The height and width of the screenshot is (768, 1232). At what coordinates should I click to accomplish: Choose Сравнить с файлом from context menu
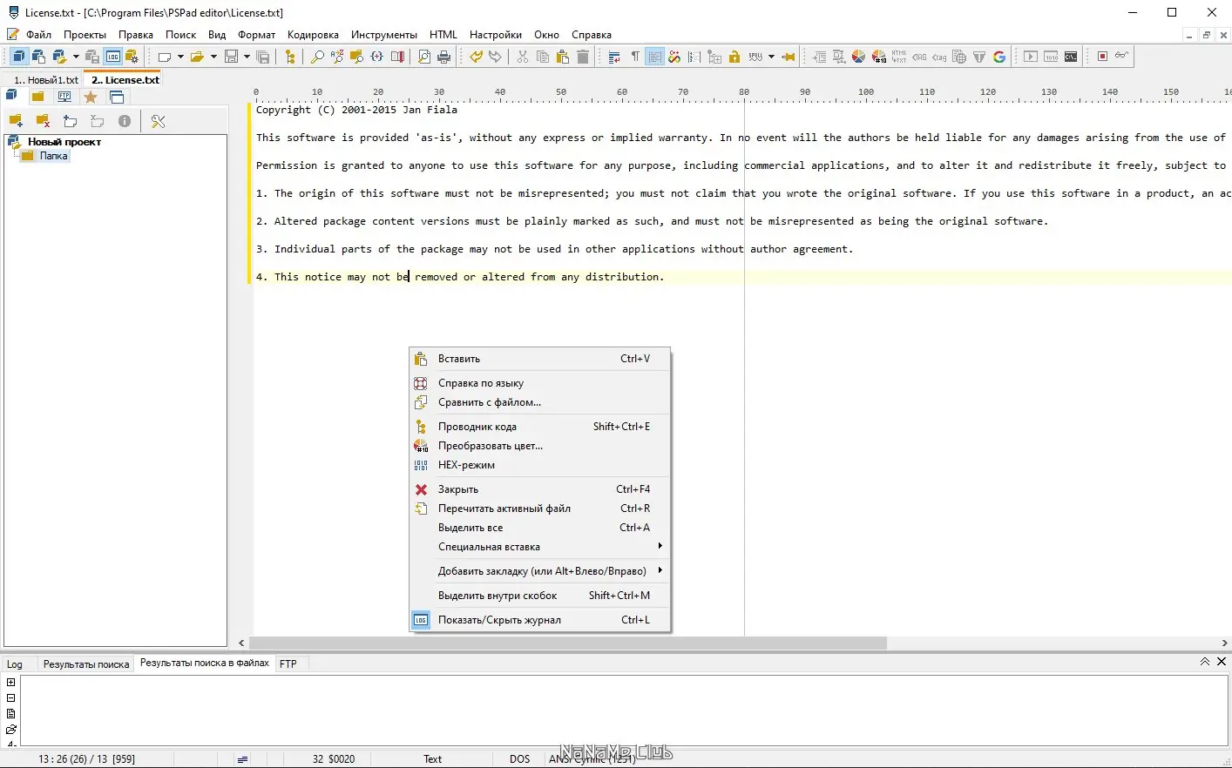click(x=540, y=402)
